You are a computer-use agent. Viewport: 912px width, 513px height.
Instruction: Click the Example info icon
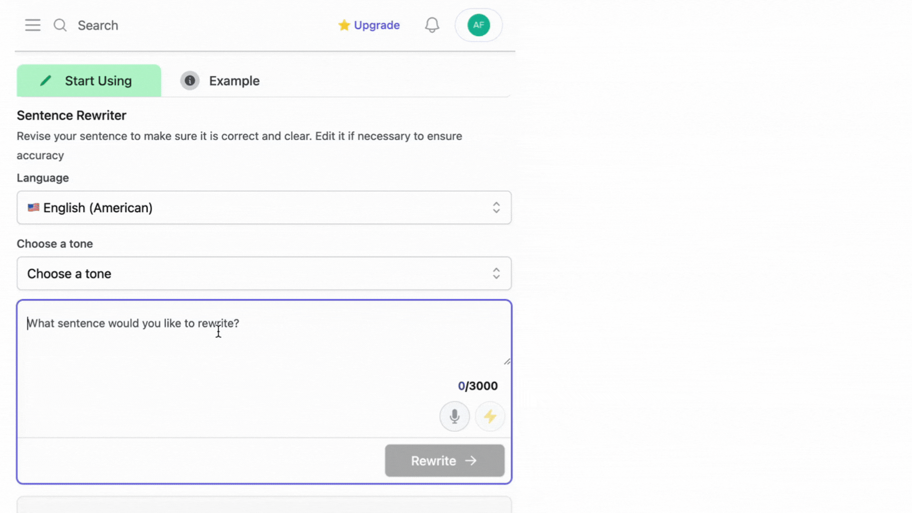click(190, 81)
